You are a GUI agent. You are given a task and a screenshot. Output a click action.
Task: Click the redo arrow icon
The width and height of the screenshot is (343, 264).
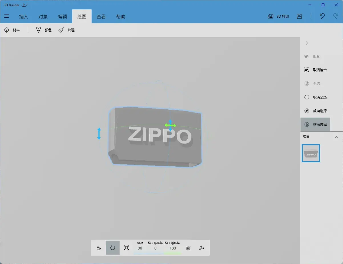point(336,16)
